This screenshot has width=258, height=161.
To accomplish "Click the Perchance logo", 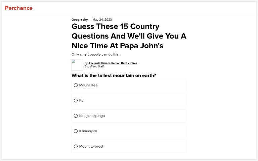I will point(19,8).
